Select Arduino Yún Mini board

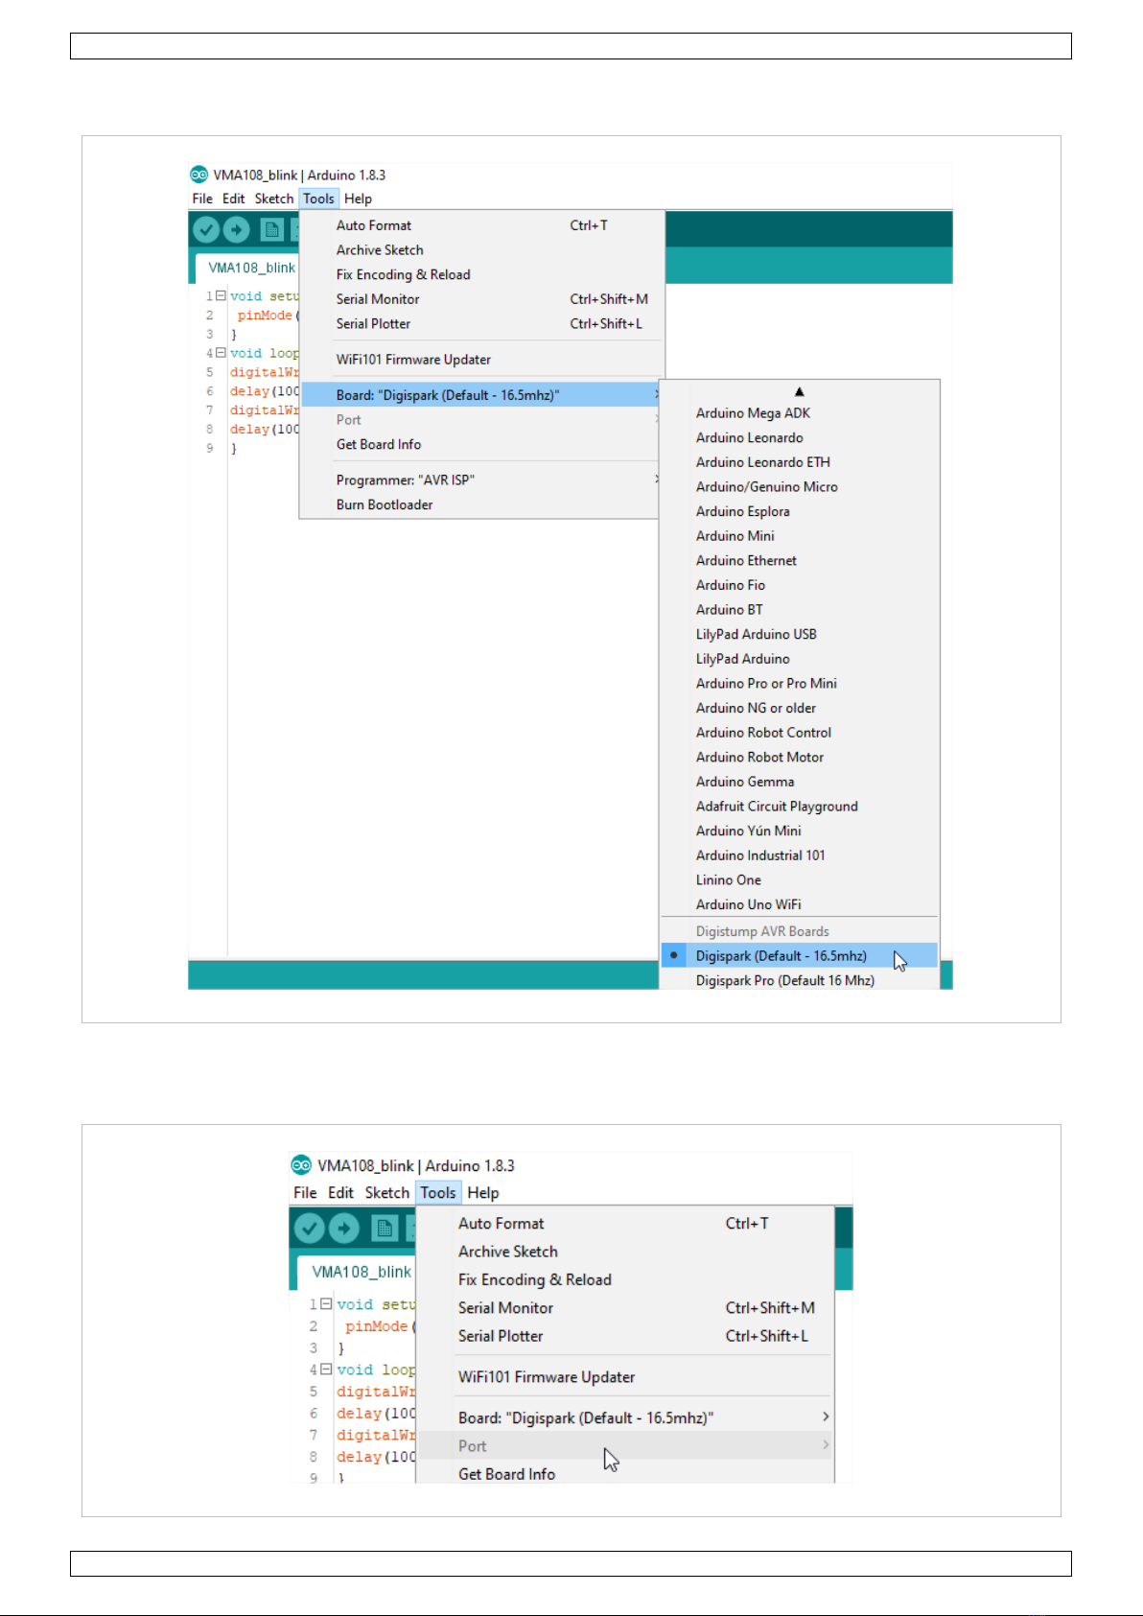pyautogui.click(x=799, y=831)
